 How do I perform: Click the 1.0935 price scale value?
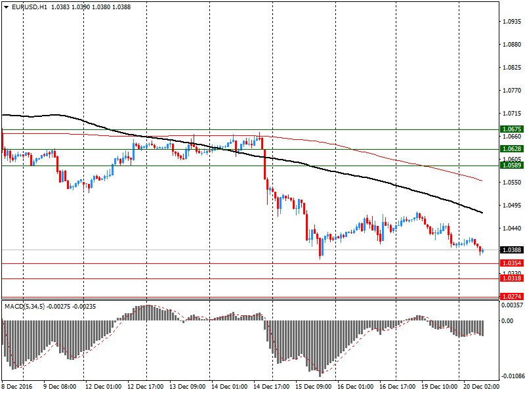click(513, 22)
